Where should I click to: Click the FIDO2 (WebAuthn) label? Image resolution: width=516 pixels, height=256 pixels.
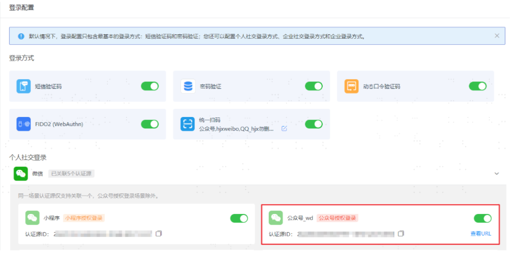[x=59, y=124]
